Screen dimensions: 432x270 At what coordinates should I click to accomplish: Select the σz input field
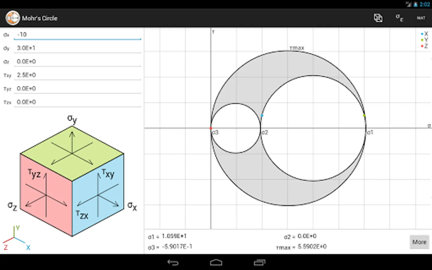[77, 61]
